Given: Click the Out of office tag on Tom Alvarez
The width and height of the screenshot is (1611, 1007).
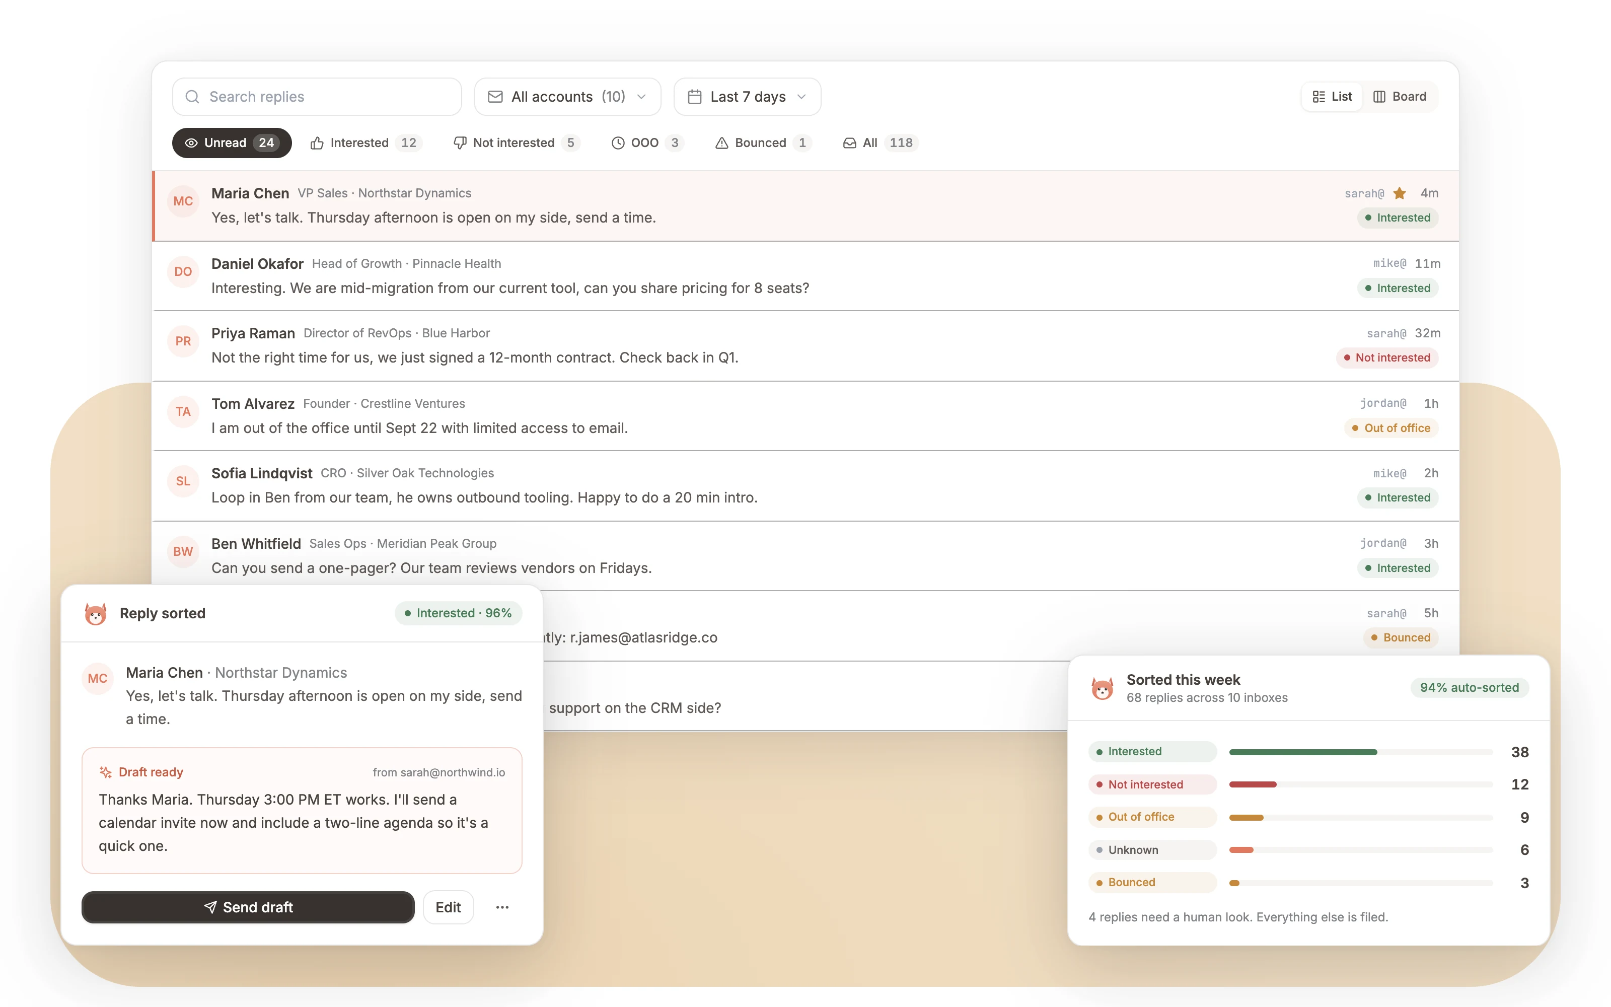Looking at the screenshot, I should tap(1392, 427).
